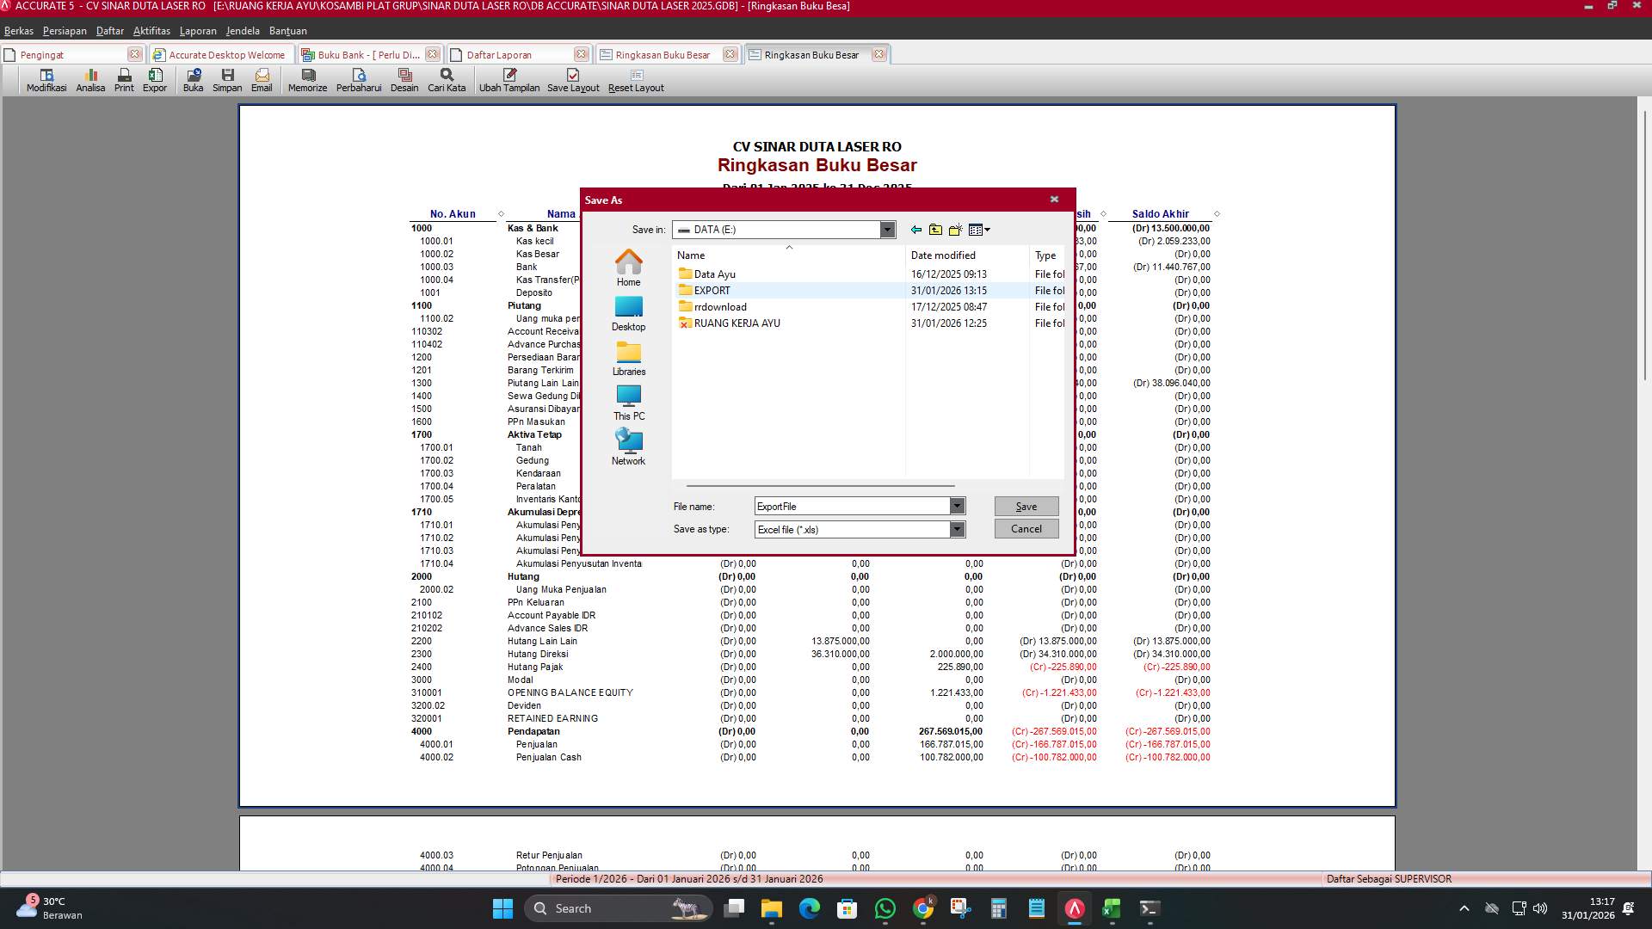Click the Memorize report icon
This screenshot has width=1652, height=929.
pyautogui.click(x=306, y=79)
